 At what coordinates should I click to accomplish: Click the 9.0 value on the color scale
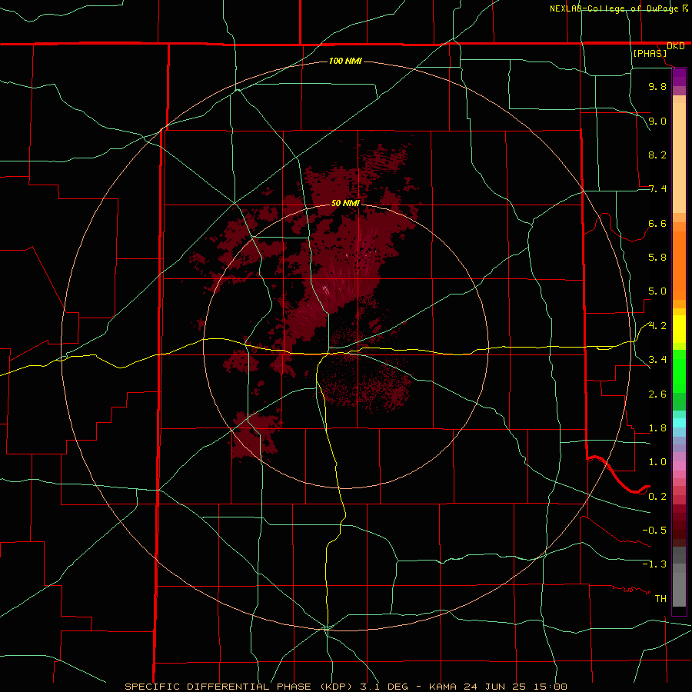click(x=657, y=121)
